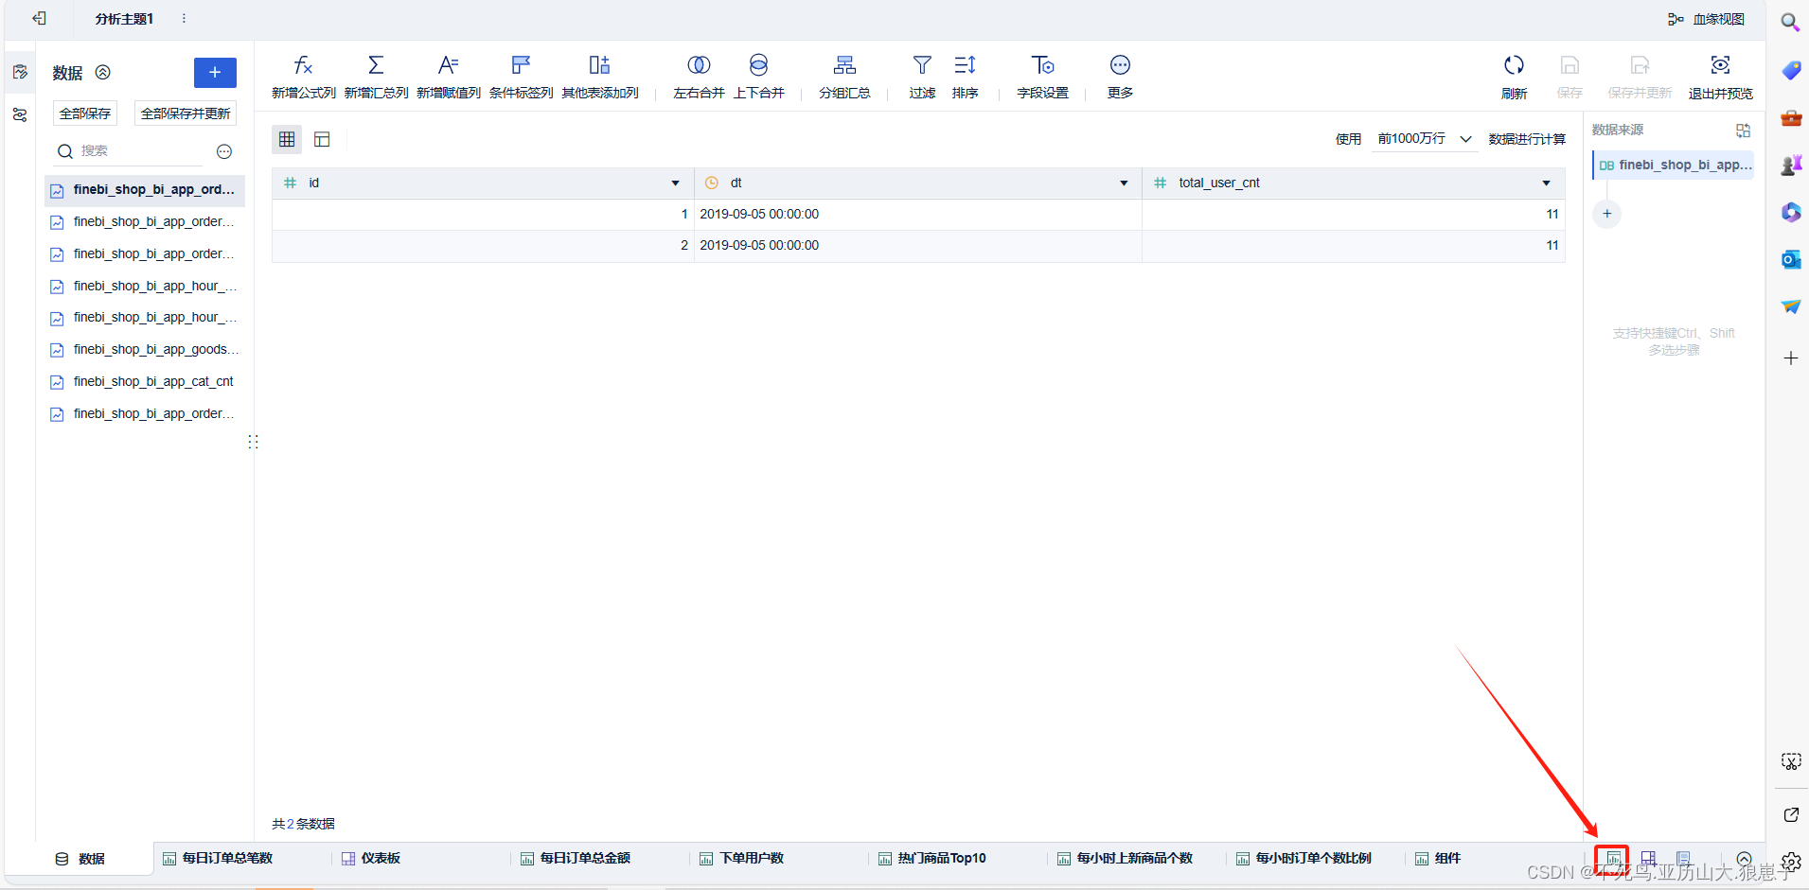Open top-bottom merge (上下合并)

758,77
